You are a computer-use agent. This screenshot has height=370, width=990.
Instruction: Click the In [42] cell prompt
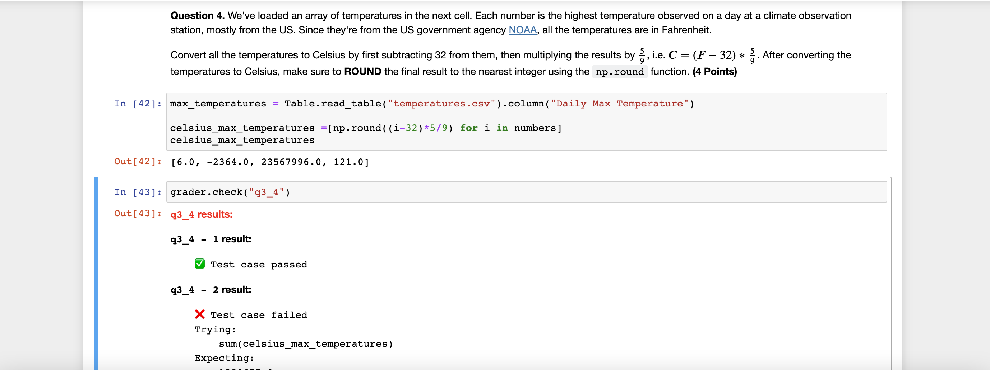tap(138, 103)
